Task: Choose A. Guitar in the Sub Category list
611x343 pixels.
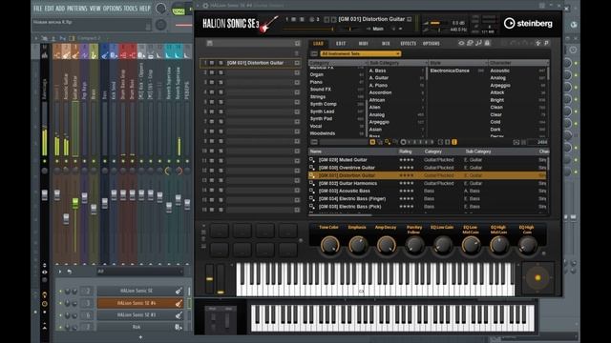Action: click(379, 78)
